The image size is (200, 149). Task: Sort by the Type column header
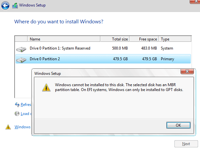pyautogui.click(x=175, y=39)
